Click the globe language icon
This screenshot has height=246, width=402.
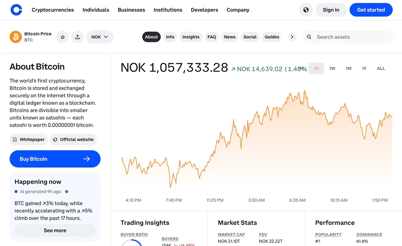point(306,10)
